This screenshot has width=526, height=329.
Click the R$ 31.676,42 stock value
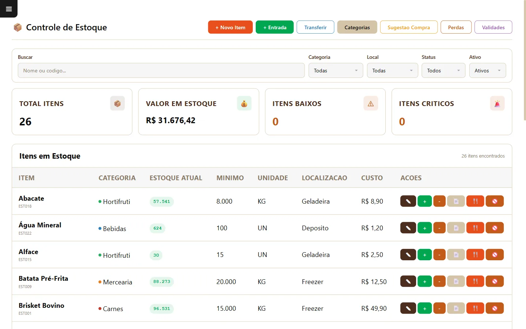point(171,120)
